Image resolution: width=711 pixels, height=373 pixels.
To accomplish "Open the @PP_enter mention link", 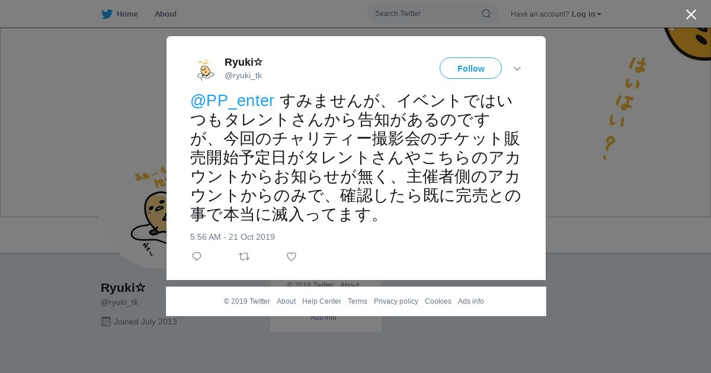I will 232,101.
